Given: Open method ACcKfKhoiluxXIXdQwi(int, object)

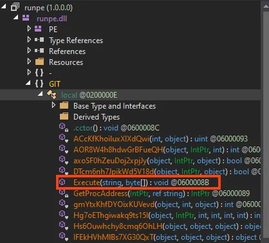Looking at the screenshot, I should click(x=160, y=139).
